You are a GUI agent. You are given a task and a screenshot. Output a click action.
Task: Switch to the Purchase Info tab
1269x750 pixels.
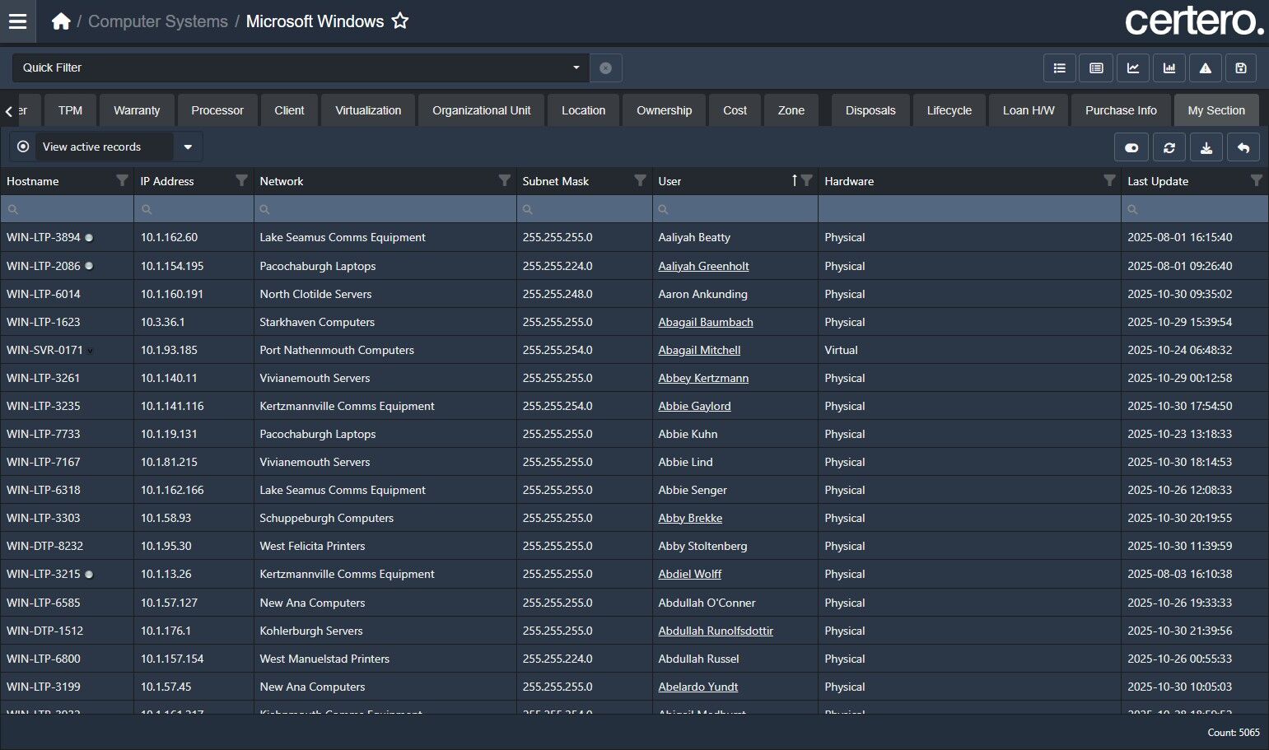click(1121, 110)
